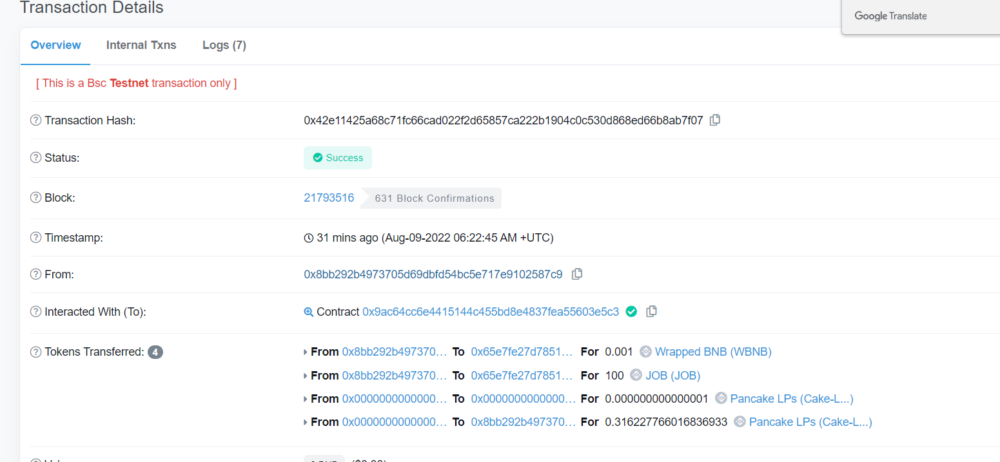Click clock icon beside timestamp
The height and width of the screenshot is (462, 1000).
coord(308,238)
